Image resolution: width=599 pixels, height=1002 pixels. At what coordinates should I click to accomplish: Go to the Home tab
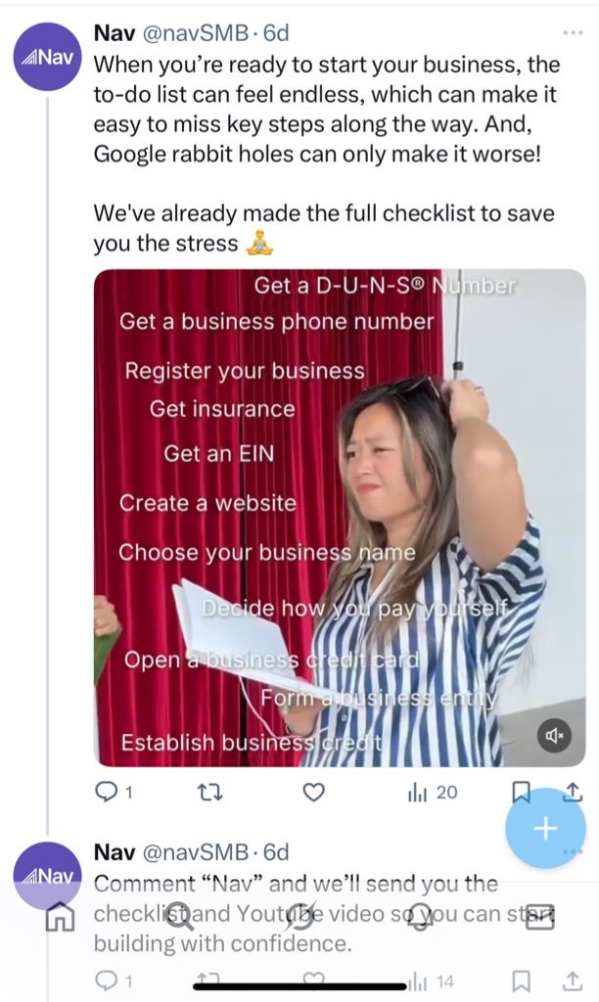(x=60, y=918)
